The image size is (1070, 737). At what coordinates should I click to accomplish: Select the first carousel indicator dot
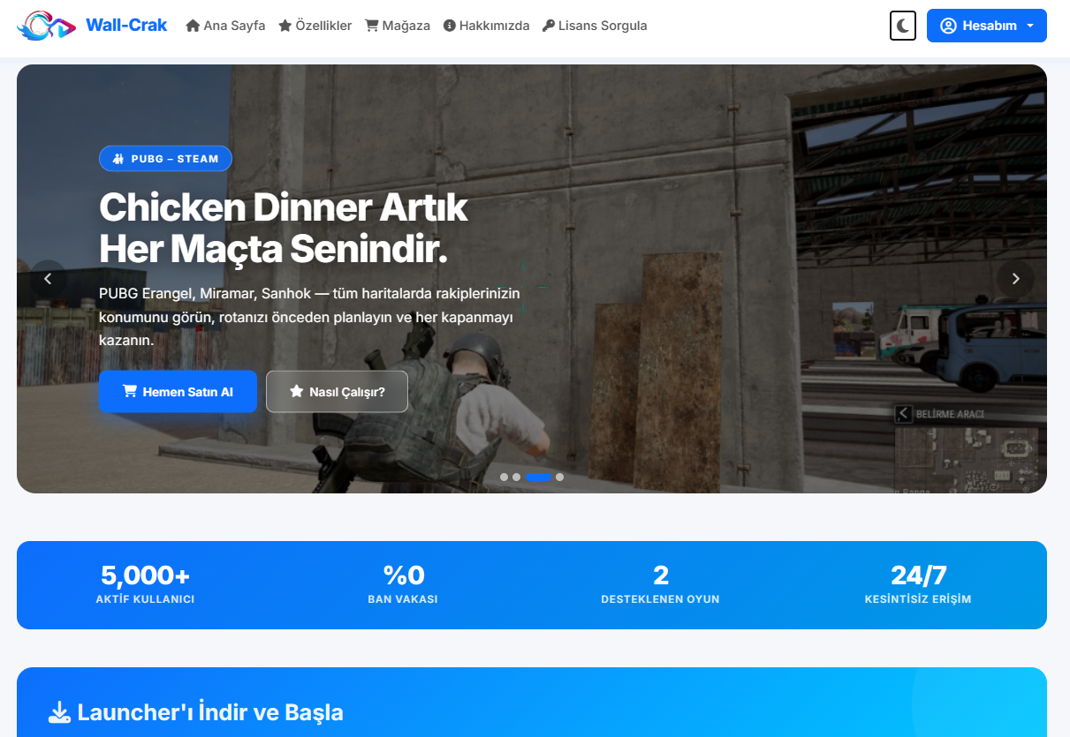(504, 478)
